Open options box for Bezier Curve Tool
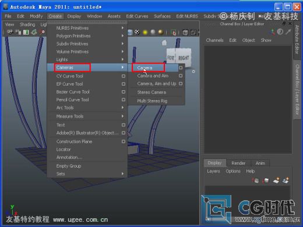The image size is (303, 227). pos(124,92)
